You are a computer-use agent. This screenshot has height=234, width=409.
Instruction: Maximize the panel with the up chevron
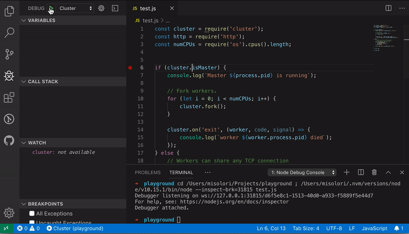point(388,172)
